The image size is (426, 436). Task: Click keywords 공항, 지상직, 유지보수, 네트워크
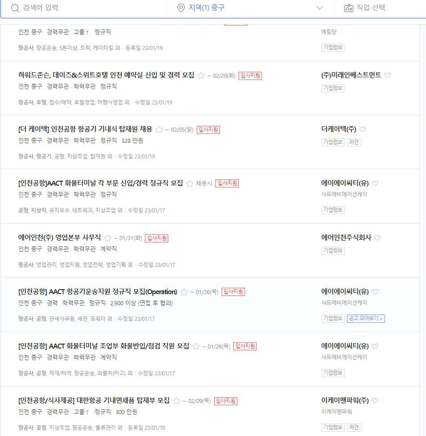tap(70, 210)
